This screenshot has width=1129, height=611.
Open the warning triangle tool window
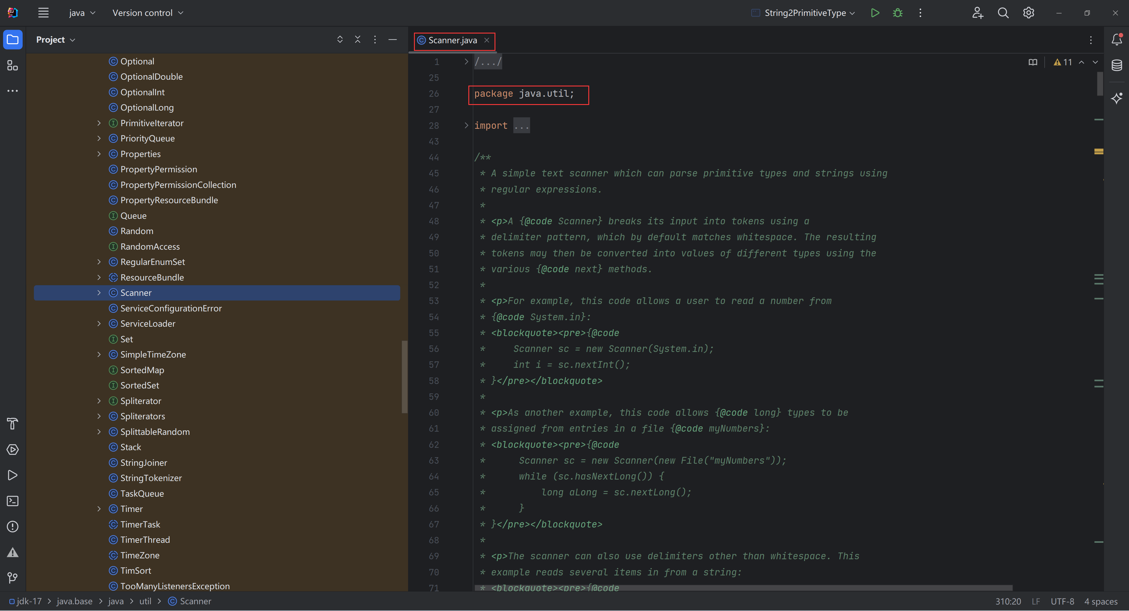[x=13, y=552]
